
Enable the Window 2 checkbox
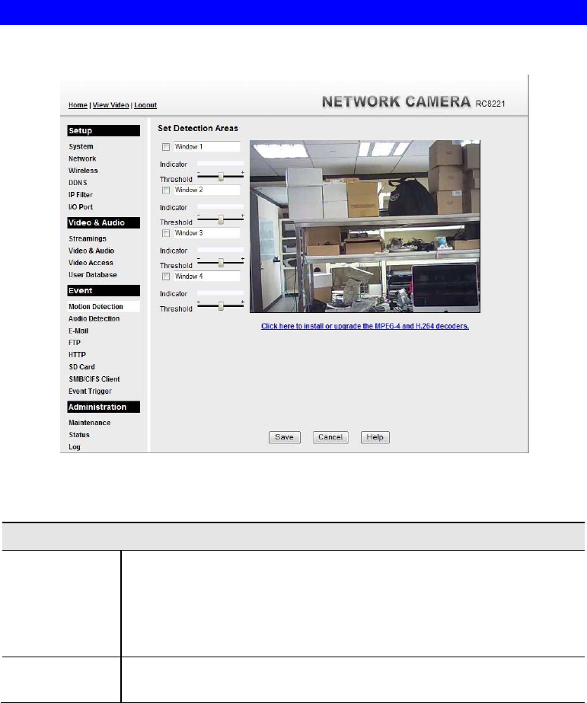click(x=166, y=190)
